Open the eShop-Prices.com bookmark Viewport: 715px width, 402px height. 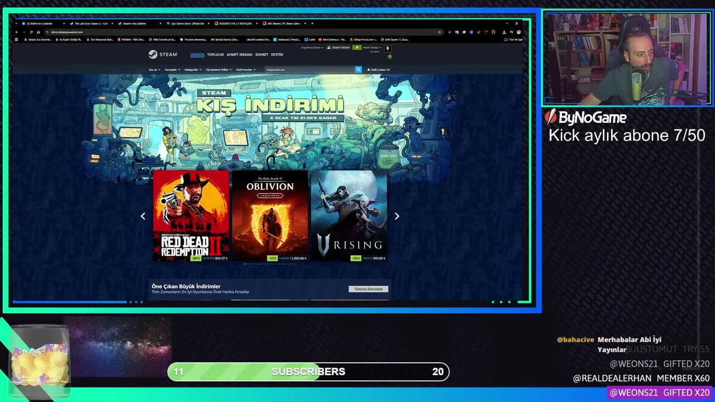pyautogui.click(x=363, y=40)
